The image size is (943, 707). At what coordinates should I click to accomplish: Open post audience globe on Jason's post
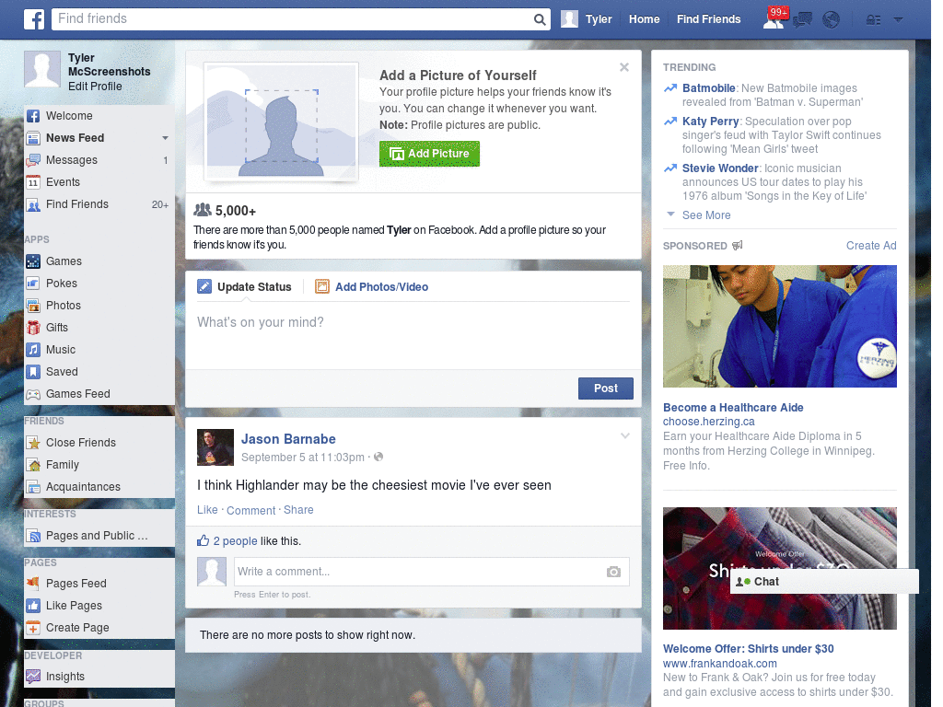point(378,457)
